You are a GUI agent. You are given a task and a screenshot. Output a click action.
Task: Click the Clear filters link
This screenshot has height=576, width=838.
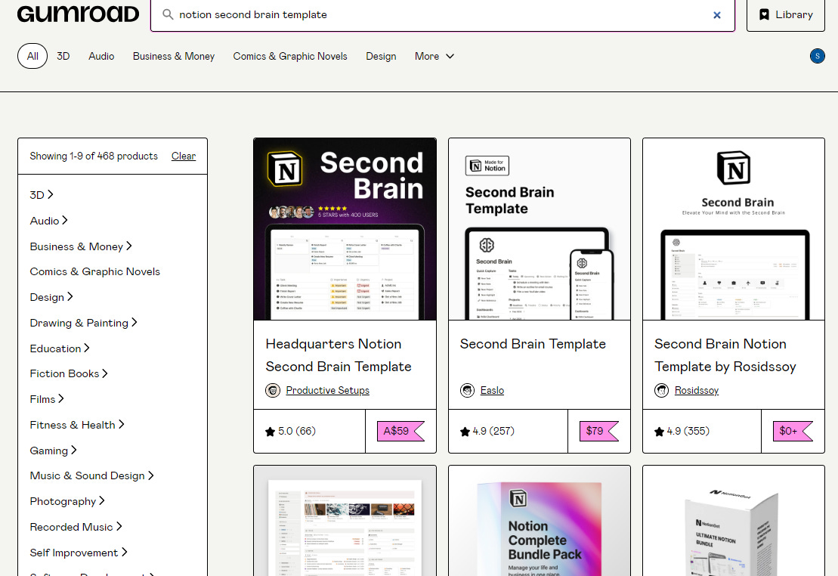(x=184, y=156)
